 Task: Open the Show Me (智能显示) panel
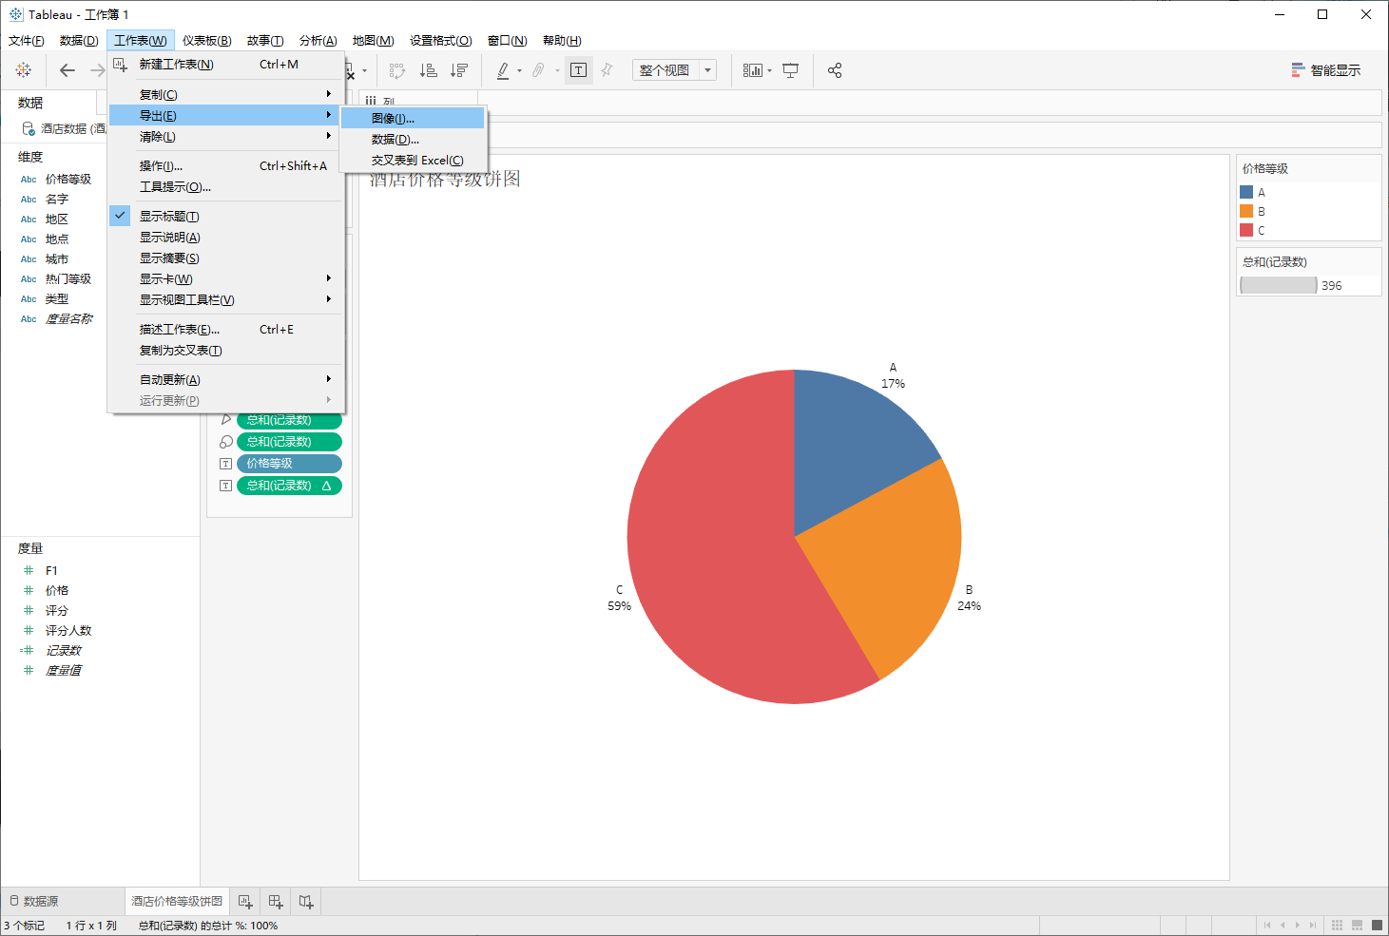point(1325,70)
